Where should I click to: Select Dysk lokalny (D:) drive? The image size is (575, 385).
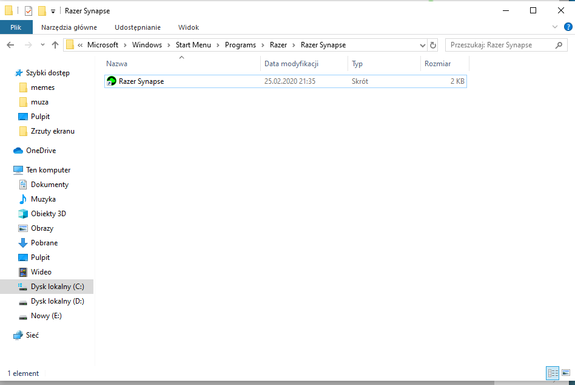click(x=57, y=301)
